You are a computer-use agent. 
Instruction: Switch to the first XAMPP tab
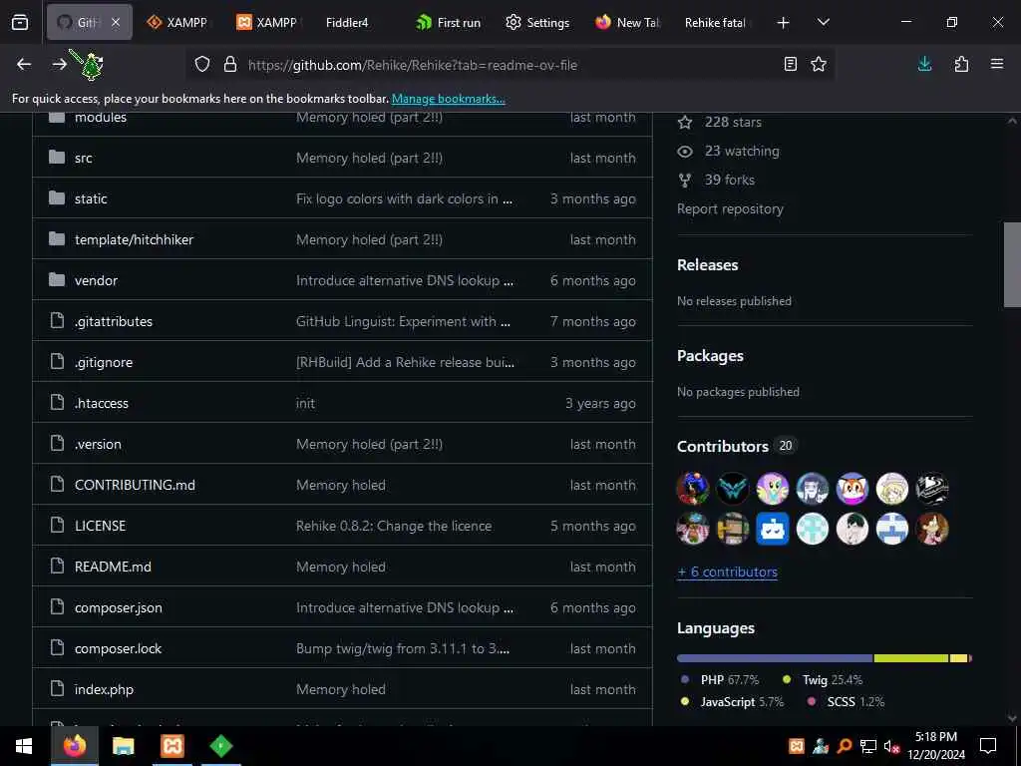pos(177,22)
